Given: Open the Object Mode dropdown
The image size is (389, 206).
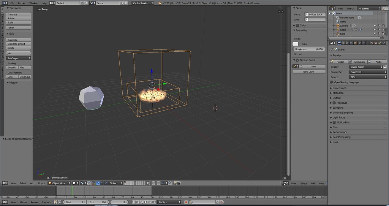Looking at the screenshot, I should tap(59, 183).
